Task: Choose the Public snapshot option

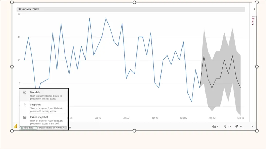Action: [44, 120]
